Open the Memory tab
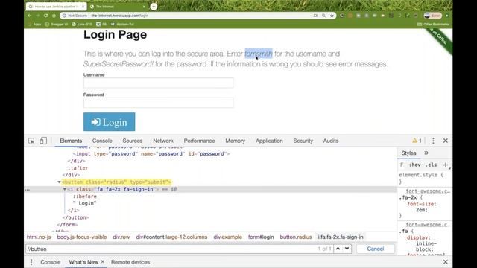The height and width of the screenshot is (268, 477). 236,141
